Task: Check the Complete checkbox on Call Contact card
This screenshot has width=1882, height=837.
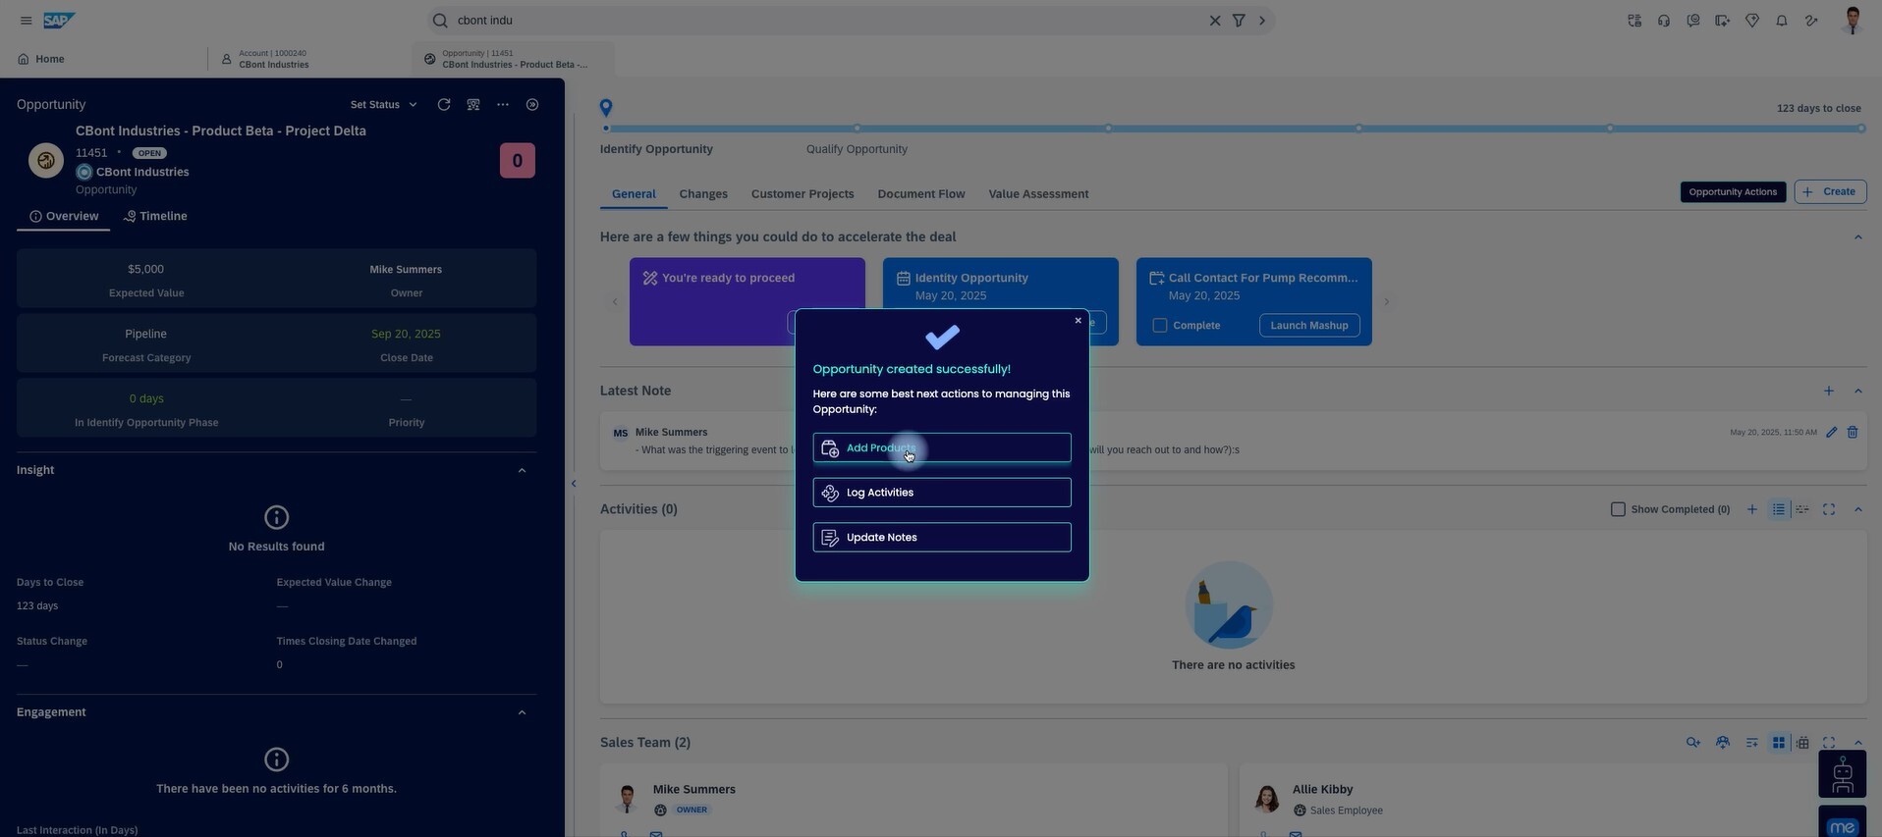Action: click(x=1160, y=326)
